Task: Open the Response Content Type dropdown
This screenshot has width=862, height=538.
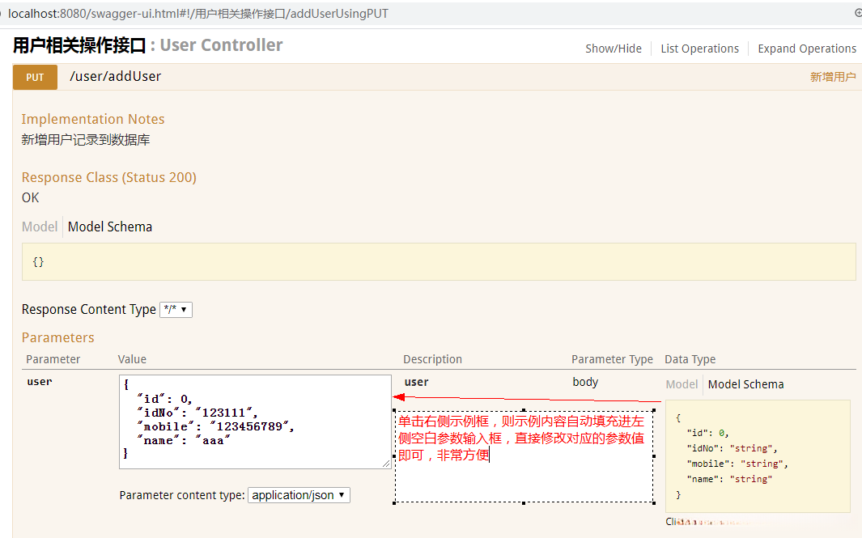Action: [176, 310]
